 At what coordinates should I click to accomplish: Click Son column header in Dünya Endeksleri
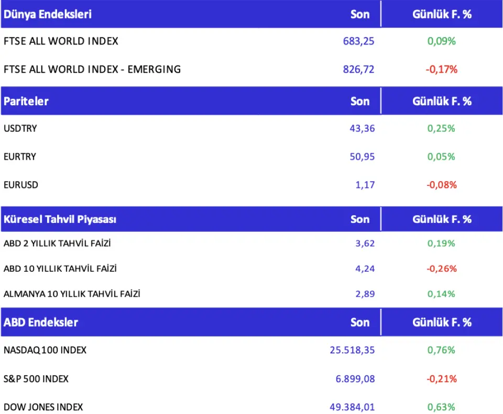[360, 14]
